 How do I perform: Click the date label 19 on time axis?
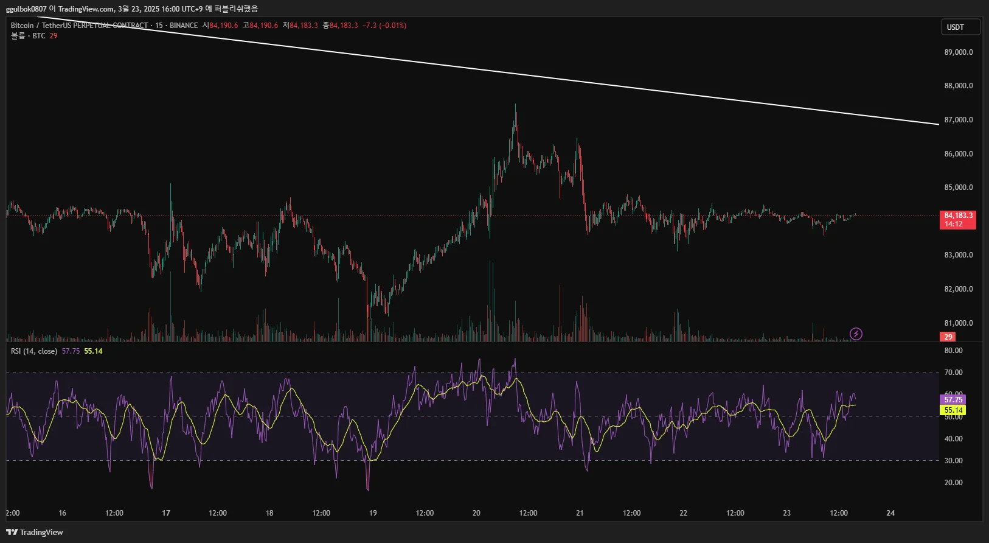point(373,513)
